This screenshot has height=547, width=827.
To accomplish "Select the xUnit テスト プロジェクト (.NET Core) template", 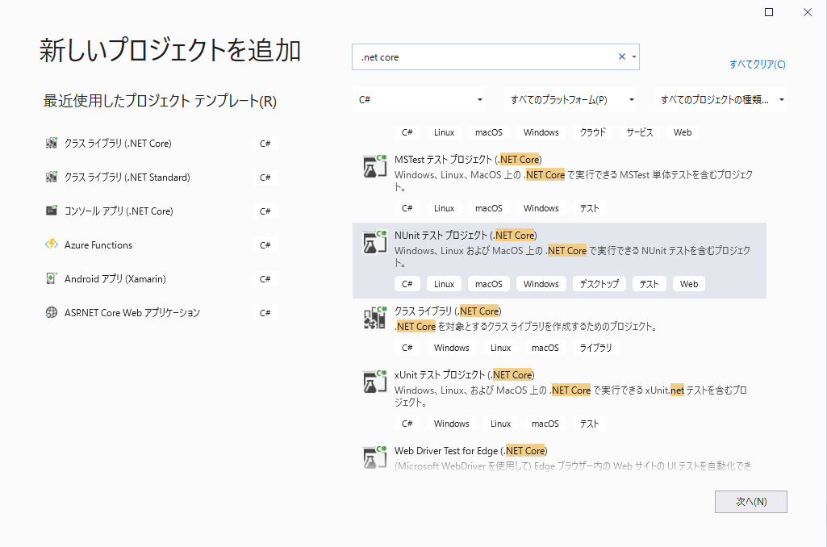I will click(x=559, y=400).
